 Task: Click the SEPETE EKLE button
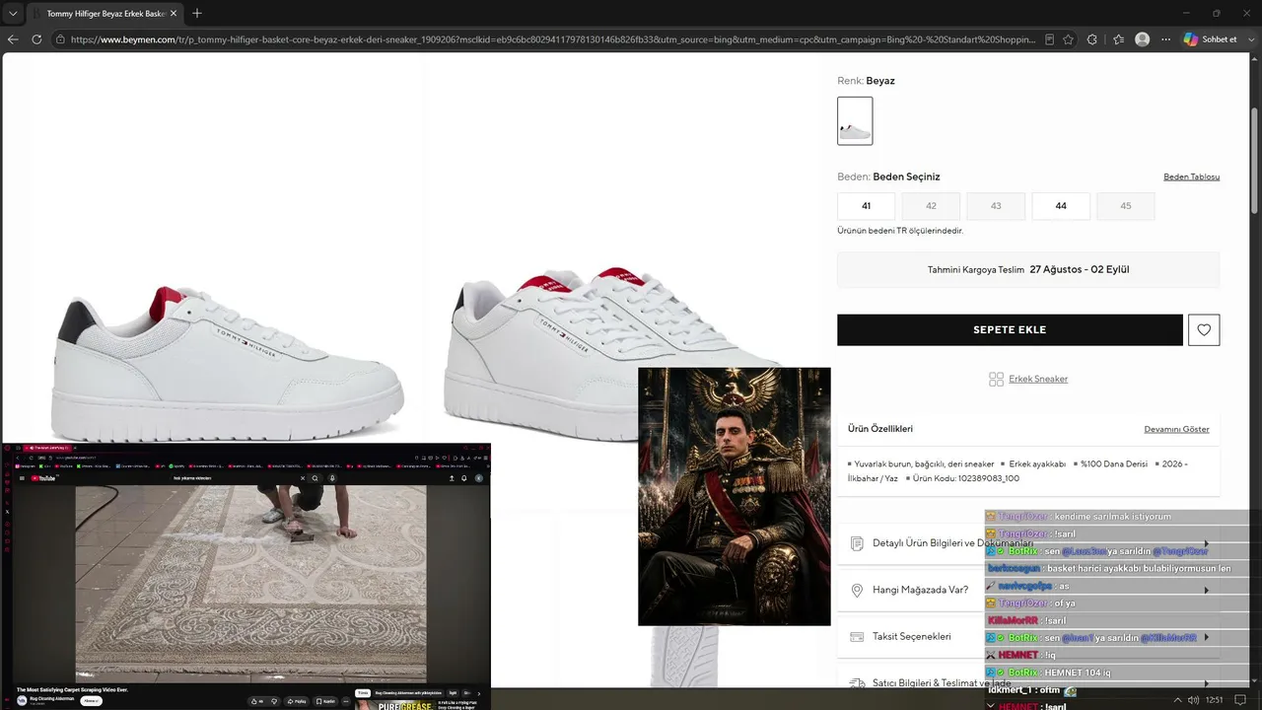pos(1010,330)
